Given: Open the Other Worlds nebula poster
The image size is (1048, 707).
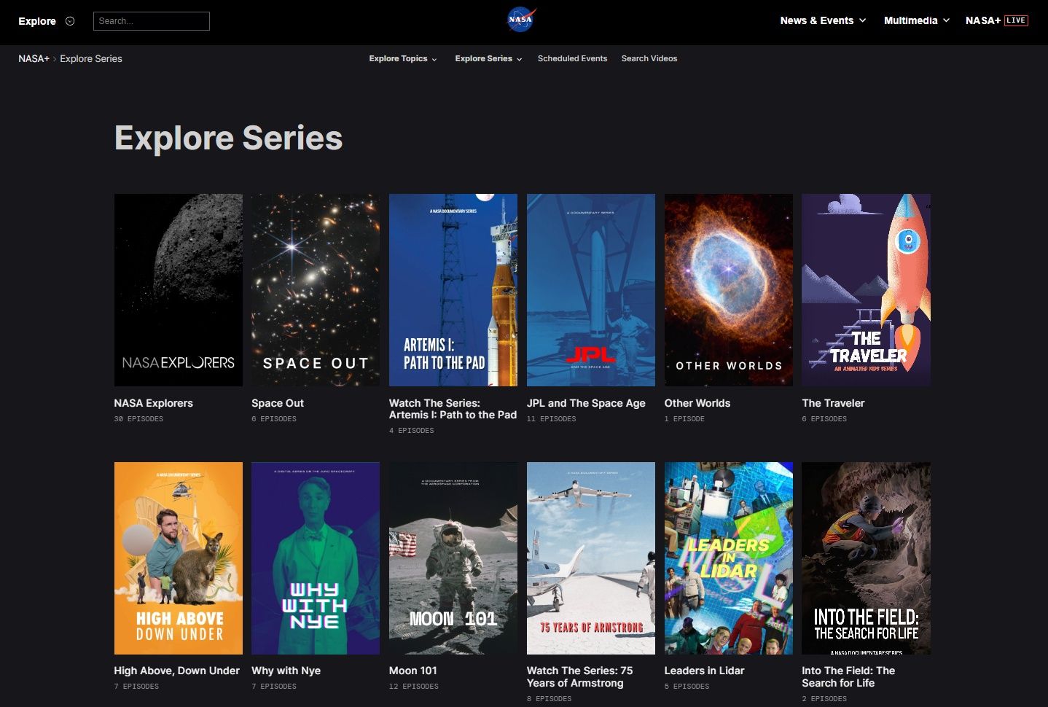Looking at the screenshot, I should 729,290.
